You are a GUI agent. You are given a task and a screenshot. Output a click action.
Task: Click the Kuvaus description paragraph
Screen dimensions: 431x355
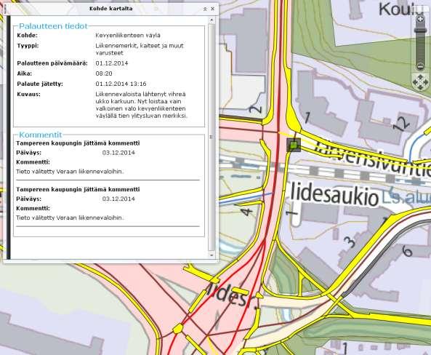point(141,105)
